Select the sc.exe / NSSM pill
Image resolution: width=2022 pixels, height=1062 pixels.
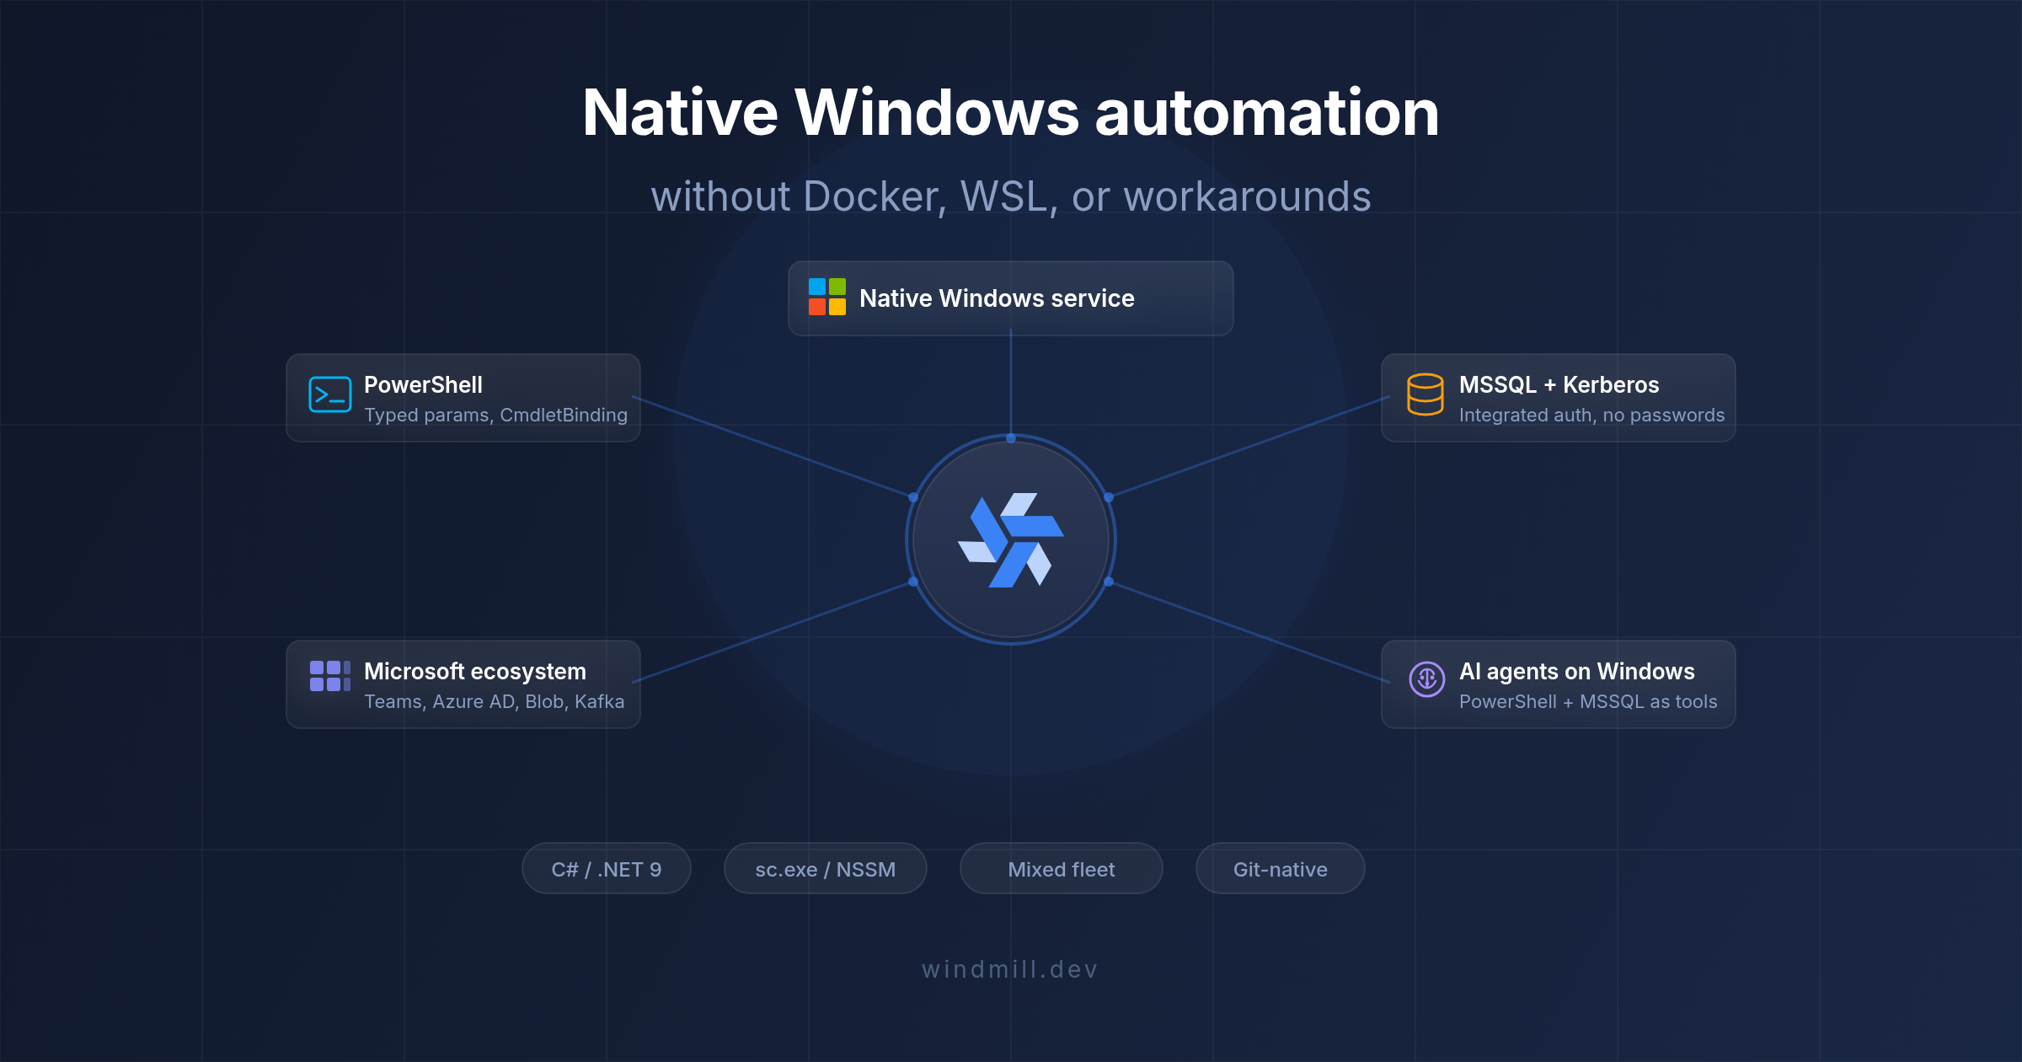pyautogui.click(x=825, y=869)
